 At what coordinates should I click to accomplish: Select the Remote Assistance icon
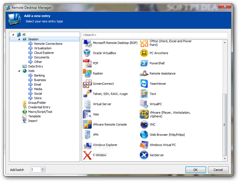[144, 73]
